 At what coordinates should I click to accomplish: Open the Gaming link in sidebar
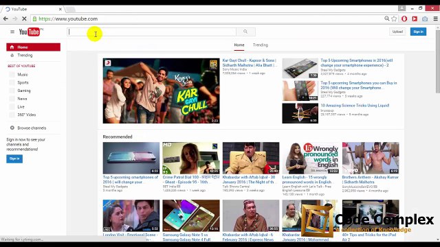point(24,91)
